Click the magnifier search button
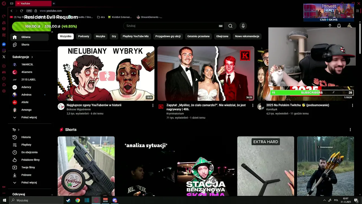This screenshot has height=204, width=362. tap(230, 26)
